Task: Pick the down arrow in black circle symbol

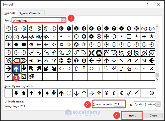Action: 84,61
